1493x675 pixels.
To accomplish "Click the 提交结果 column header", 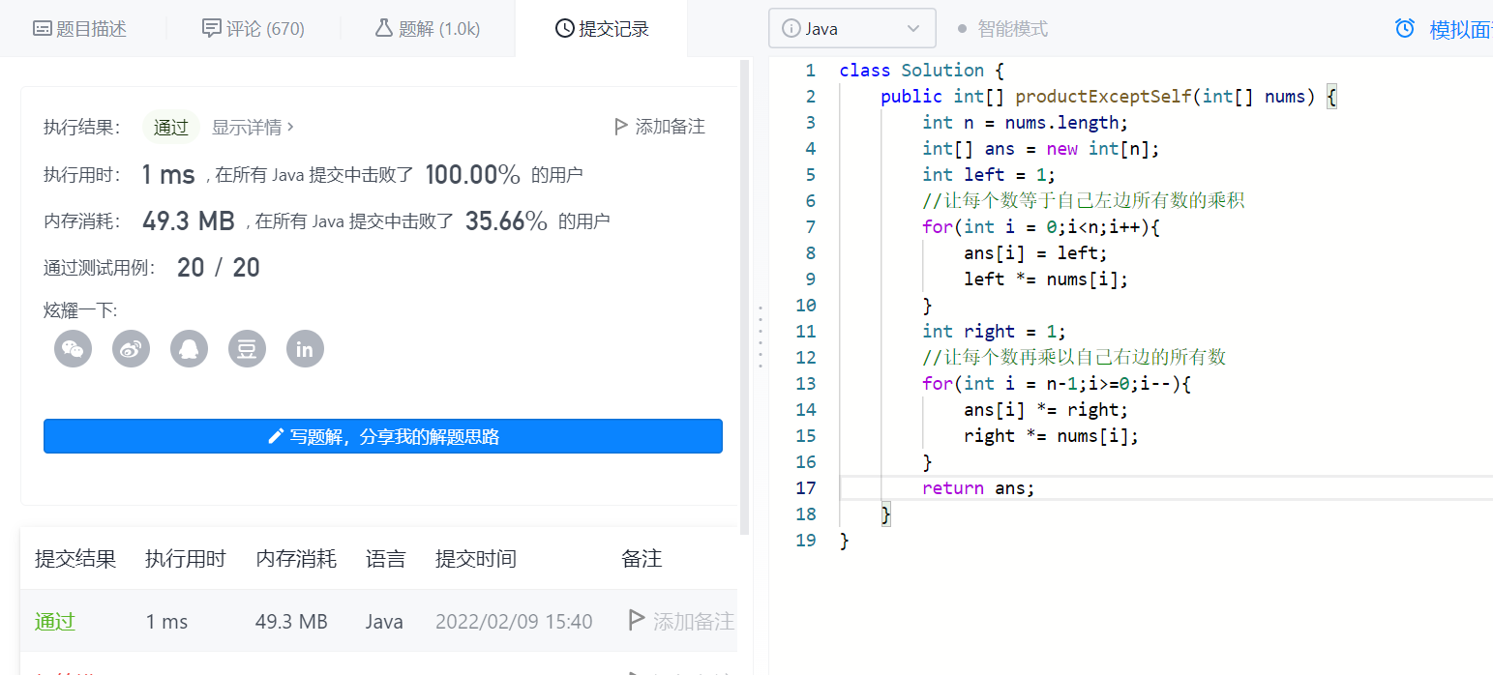I will (75, 558).
